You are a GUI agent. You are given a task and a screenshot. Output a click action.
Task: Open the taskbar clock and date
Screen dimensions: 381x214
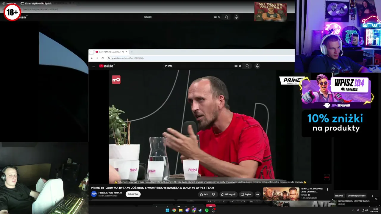pos(374,210)
